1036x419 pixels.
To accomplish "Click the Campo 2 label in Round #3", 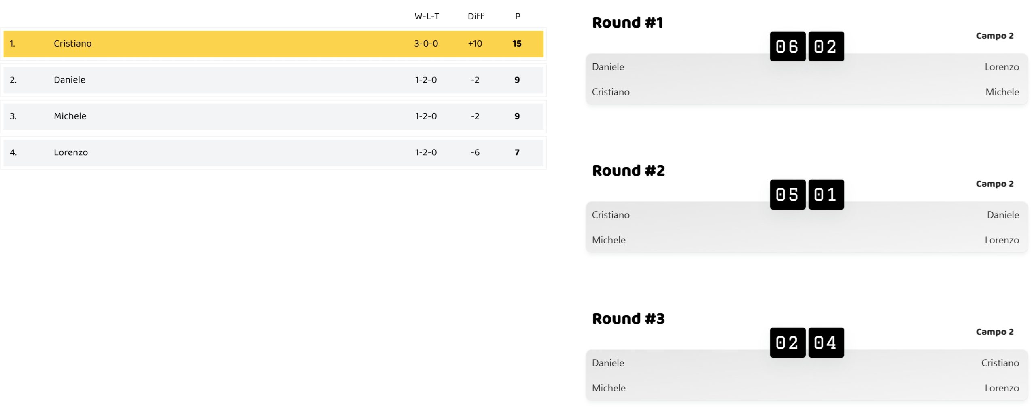I will point(994,332).
